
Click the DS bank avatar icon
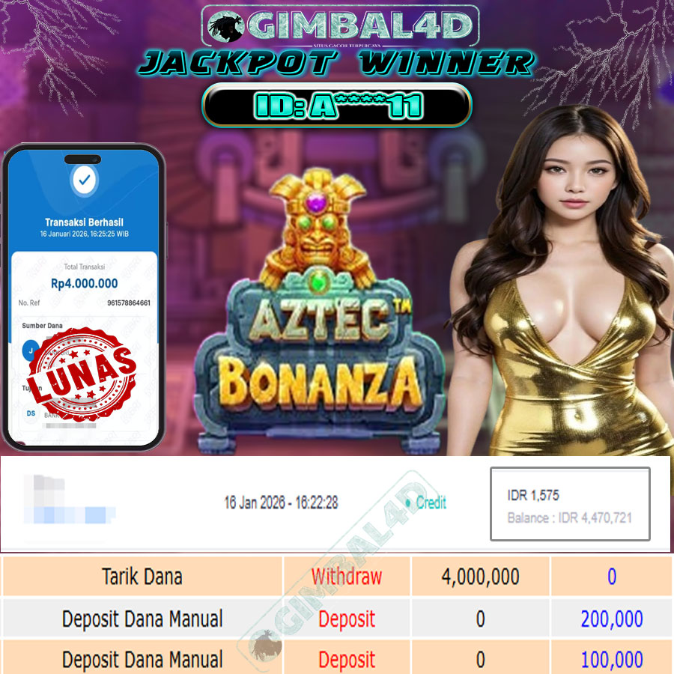(31, 413)
